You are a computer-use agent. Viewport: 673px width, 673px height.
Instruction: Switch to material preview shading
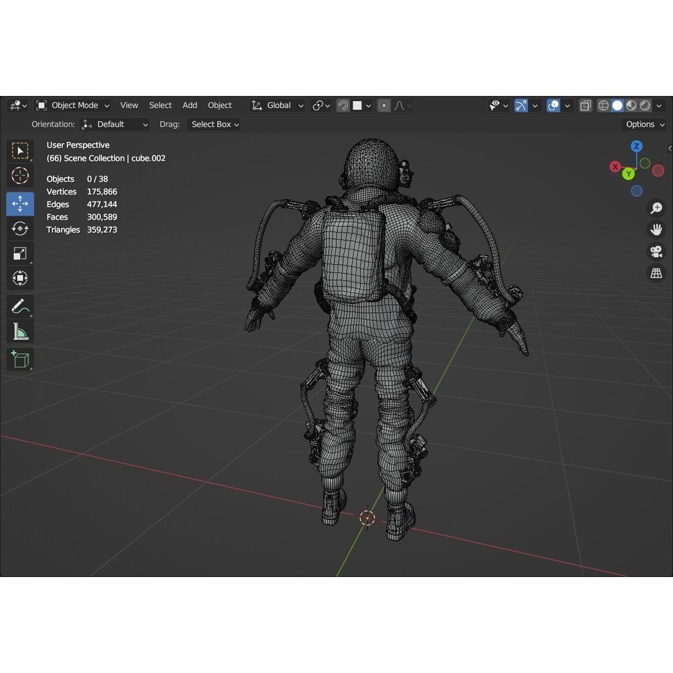coord(631,105)
